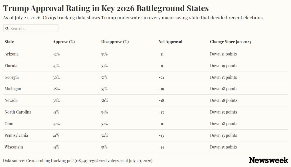This screenshot has height=167, width=291.
Task: Select the Arizona row
Action: [x=145, y=54]
